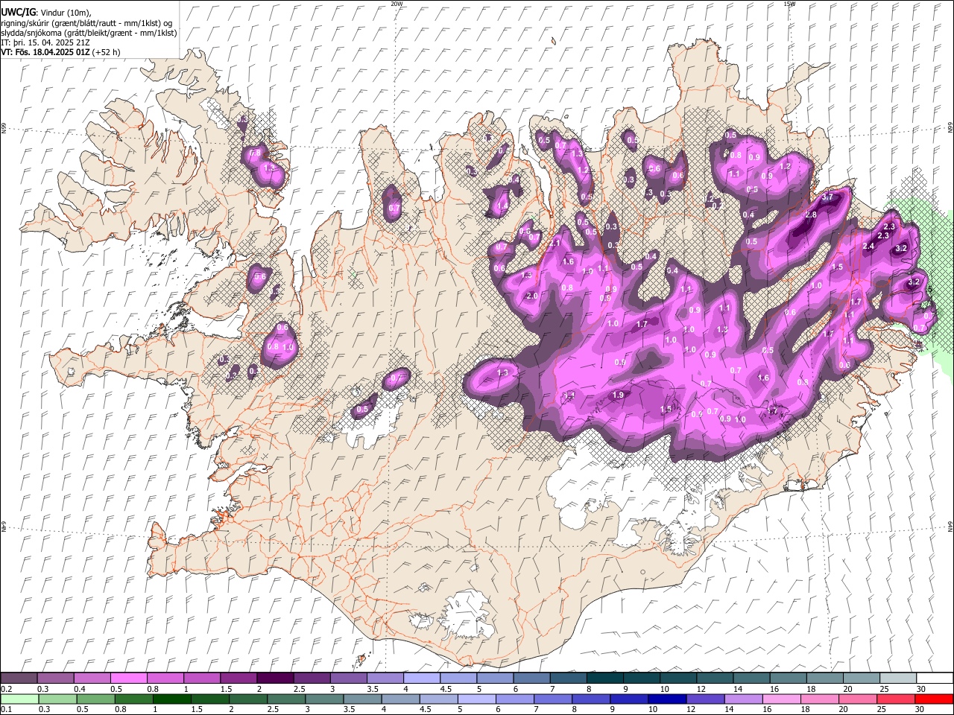Click the bright pink 0.5–0.8 snow legend swatch
Image resolution: width=954 pixels, height=715 pixels.
click(x=129, y=678)
